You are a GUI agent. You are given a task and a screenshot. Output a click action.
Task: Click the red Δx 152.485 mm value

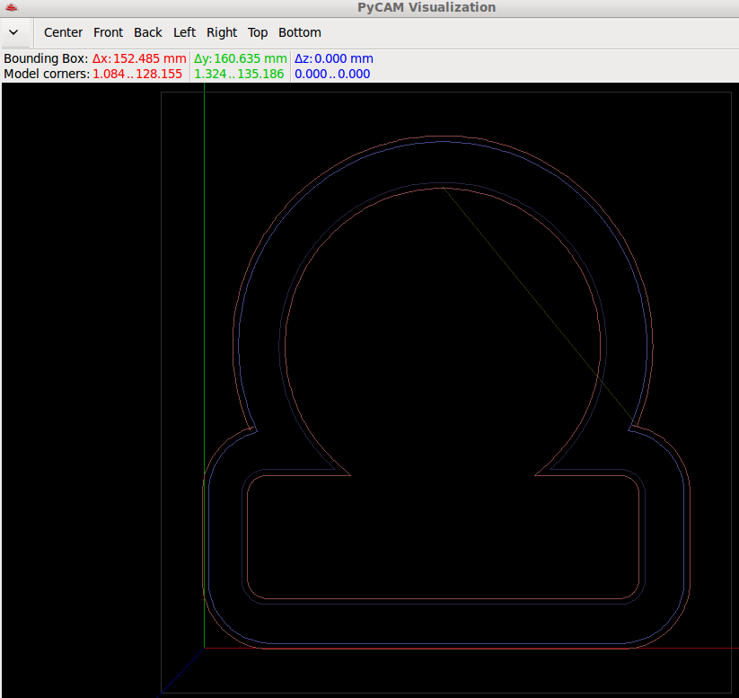tap(139, 58)
